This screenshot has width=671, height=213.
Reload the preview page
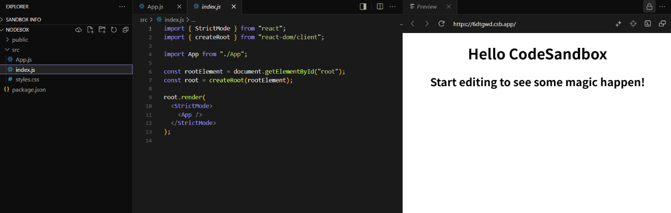[x=442, y=23]
